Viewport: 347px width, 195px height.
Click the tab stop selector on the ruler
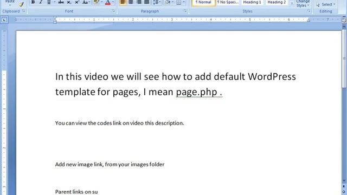click(x=4, y=20)
